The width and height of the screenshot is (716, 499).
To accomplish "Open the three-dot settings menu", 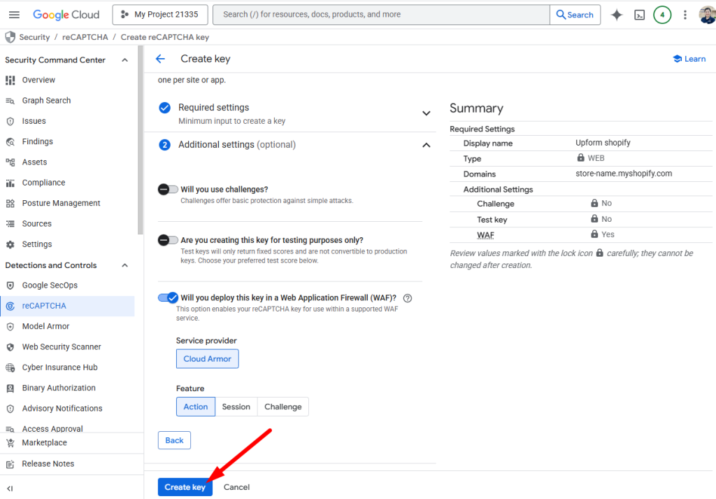I will coord(685,15).
